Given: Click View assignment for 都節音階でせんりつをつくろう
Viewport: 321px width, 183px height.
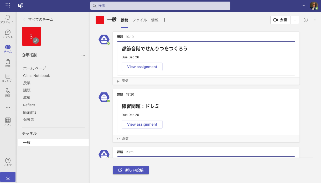Looking at the screenshot, I should point(142,67).
